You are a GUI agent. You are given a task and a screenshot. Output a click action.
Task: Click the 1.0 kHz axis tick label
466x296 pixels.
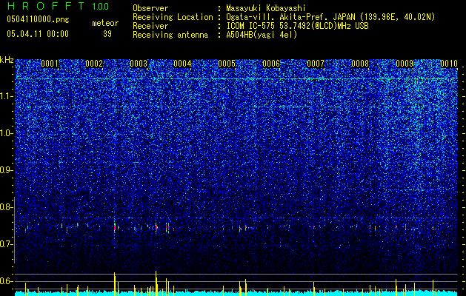pos(7,133)
